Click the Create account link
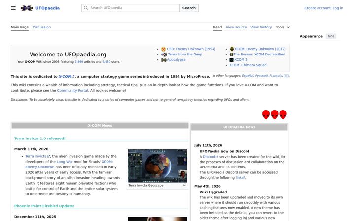The image size is (355, 221). pos(318,8)
